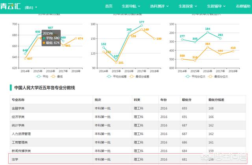Image resolution: width=252 pixels, height=165 pixels.
Task: Select the 新闻传播学类 row name
Action: coord(21,151)
